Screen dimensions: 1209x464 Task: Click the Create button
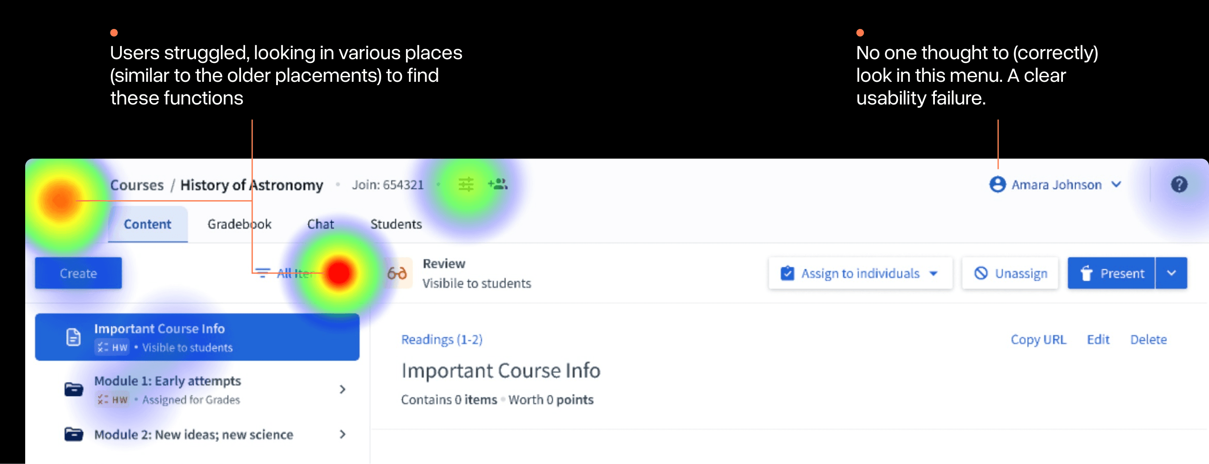coord(78,273)
